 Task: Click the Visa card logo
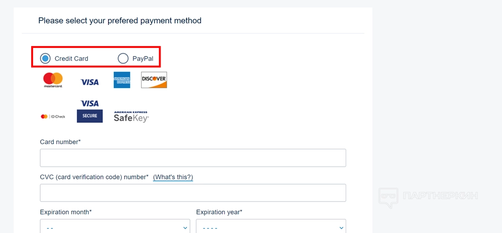click(x=90, y=82)
